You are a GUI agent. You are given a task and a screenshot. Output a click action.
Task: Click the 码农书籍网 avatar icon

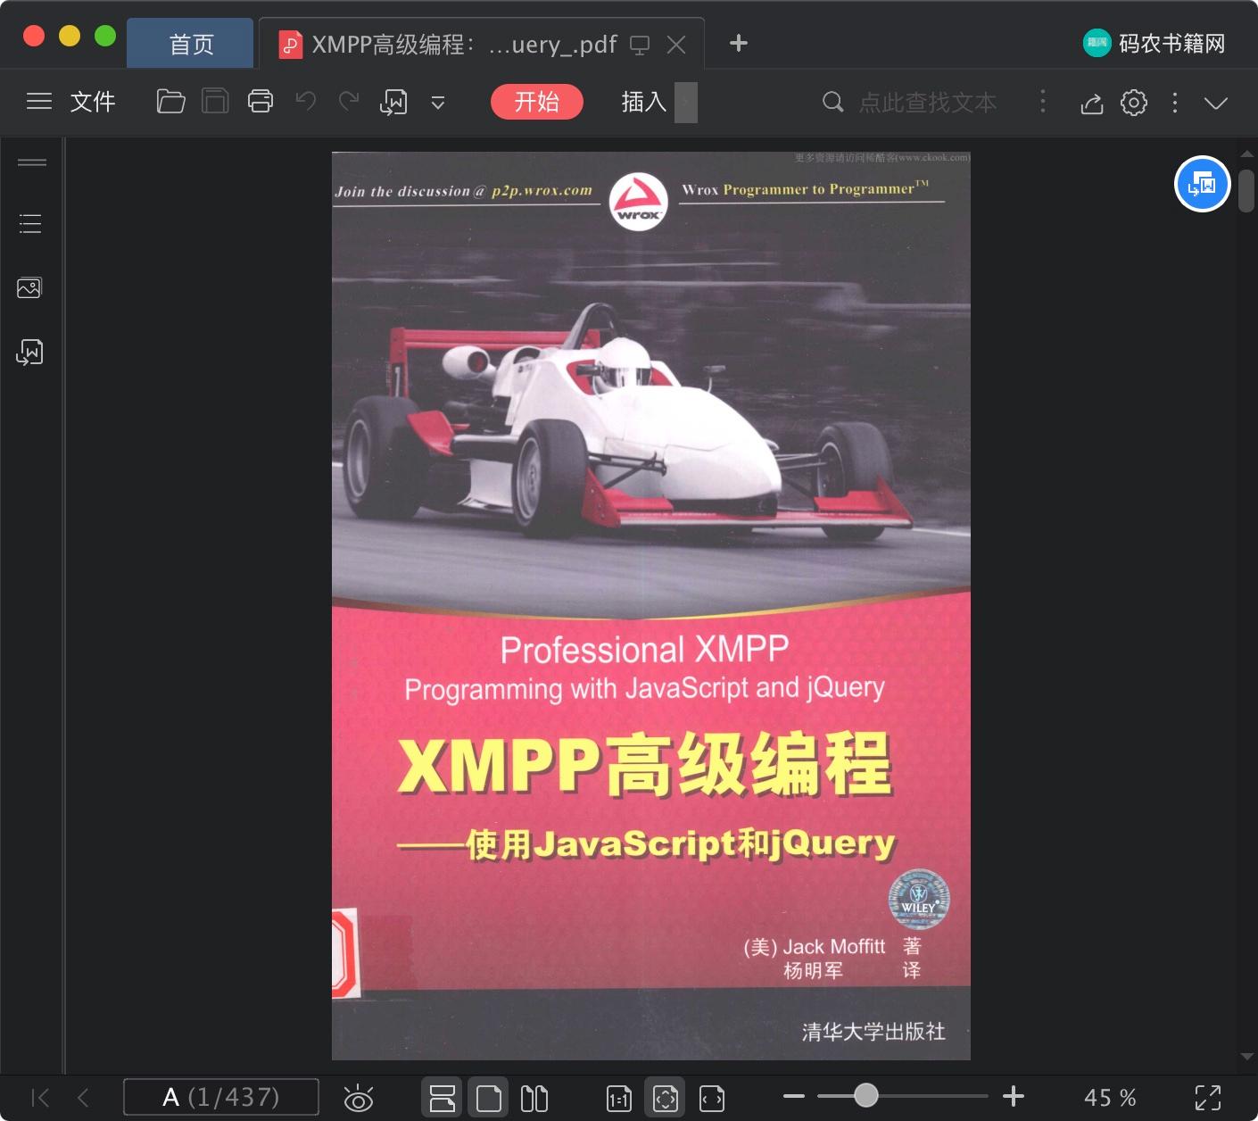pos(1097,43)
